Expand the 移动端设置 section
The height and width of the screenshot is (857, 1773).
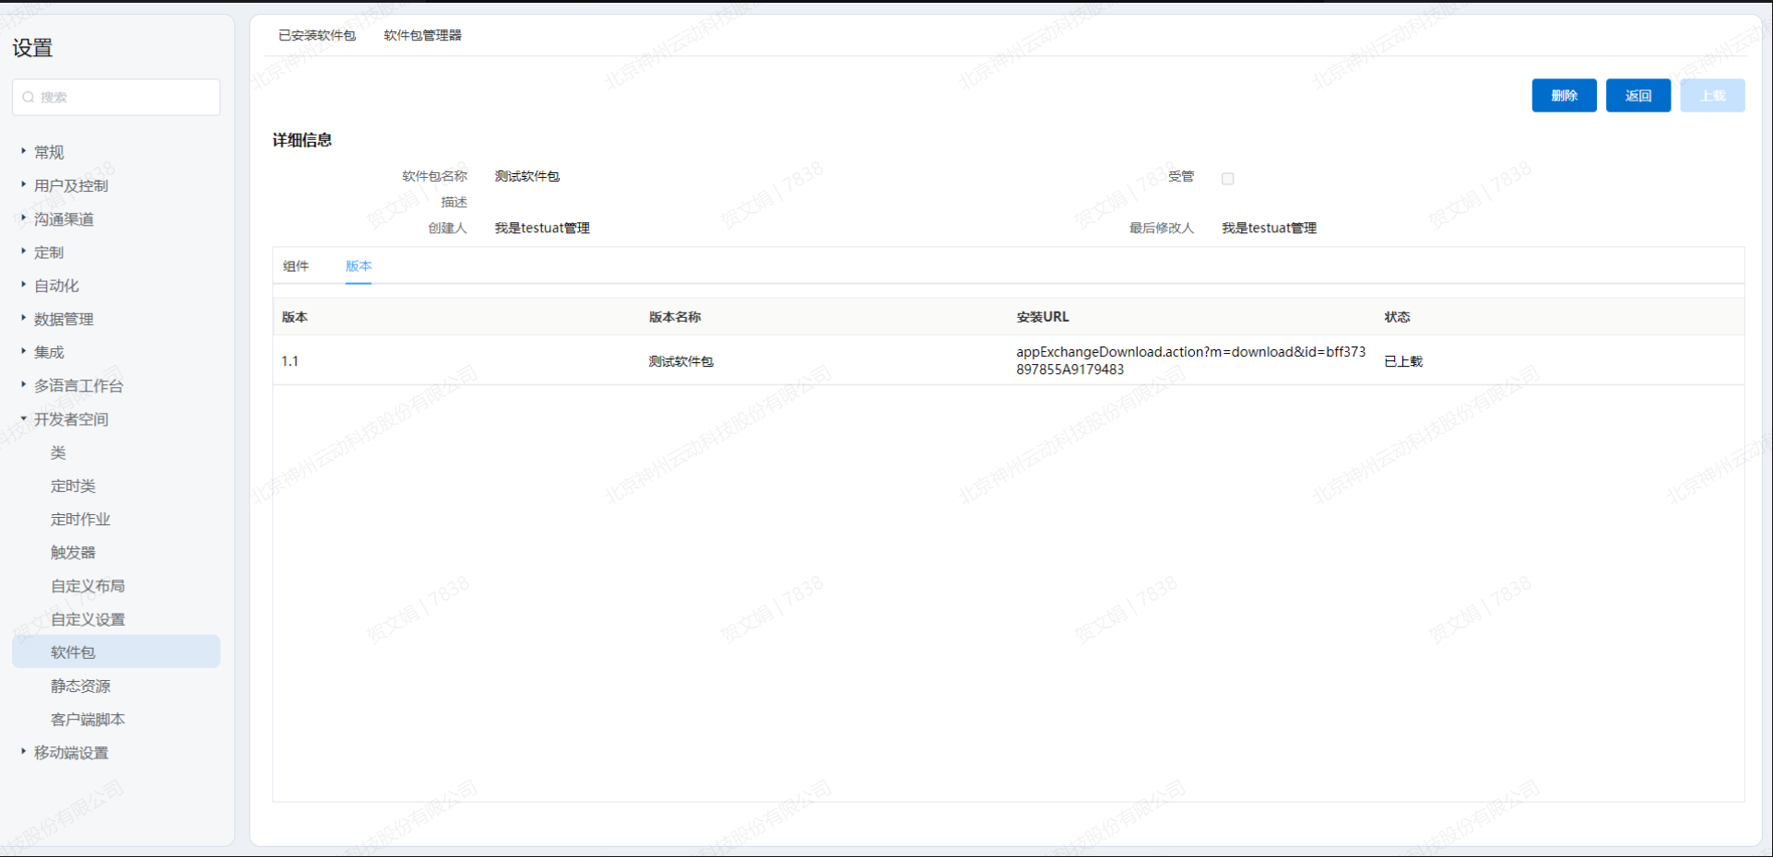(23, 752)
